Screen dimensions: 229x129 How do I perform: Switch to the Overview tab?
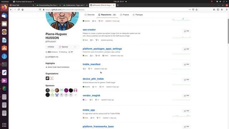coord(89,15)
